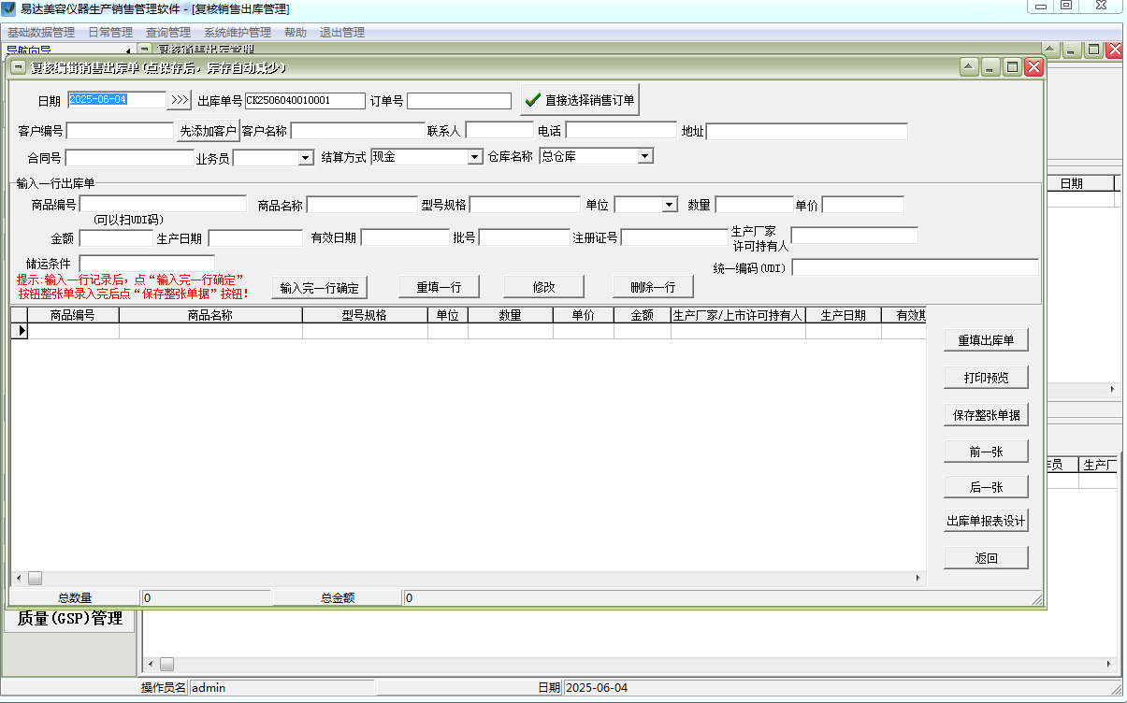Click the 打印预览 print preview button

click(986, 377)
